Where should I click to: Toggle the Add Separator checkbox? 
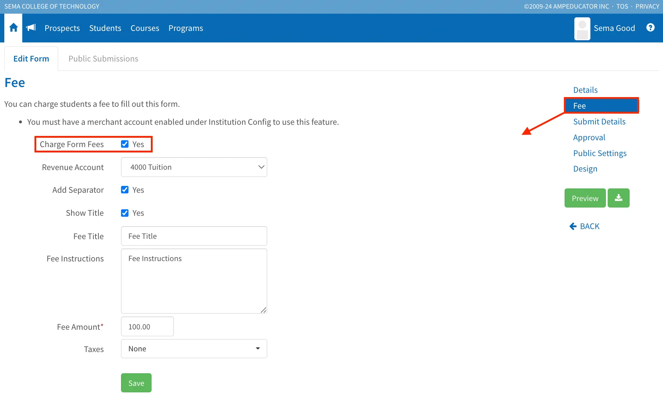125,190
